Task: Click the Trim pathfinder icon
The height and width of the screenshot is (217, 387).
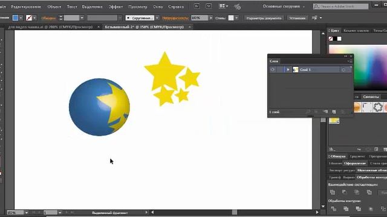Action: [x=346, y=209]
